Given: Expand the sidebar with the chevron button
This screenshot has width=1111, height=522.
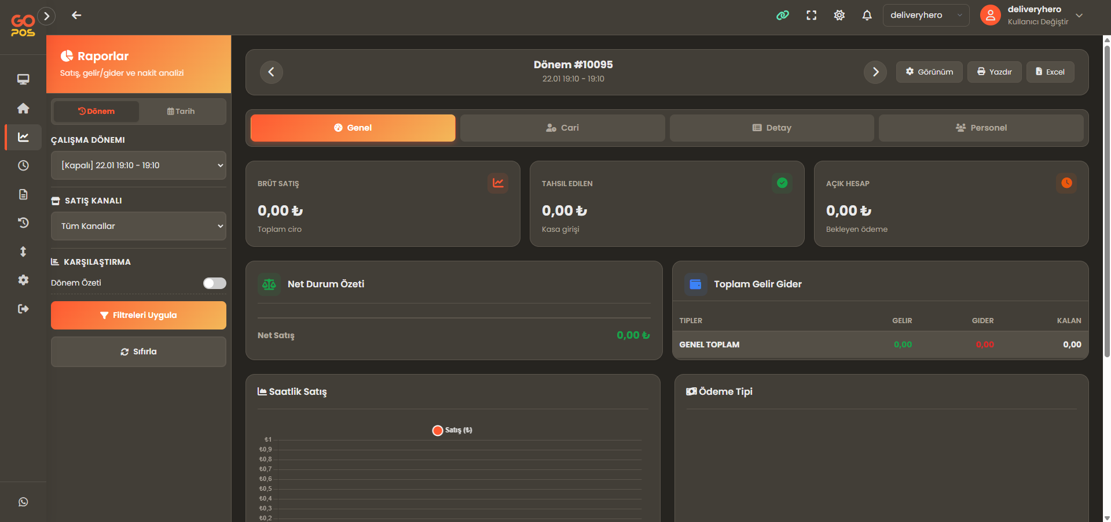Looking at the screenshot, I should pyautogui.click(x=46, y=16).
